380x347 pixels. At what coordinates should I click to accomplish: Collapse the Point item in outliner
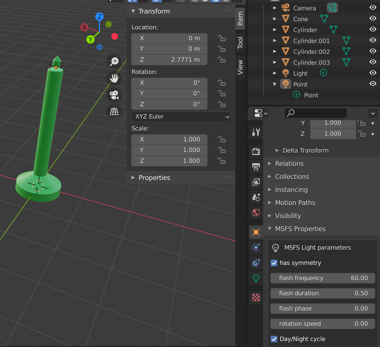pyautogui.click(x=275, y=84)
